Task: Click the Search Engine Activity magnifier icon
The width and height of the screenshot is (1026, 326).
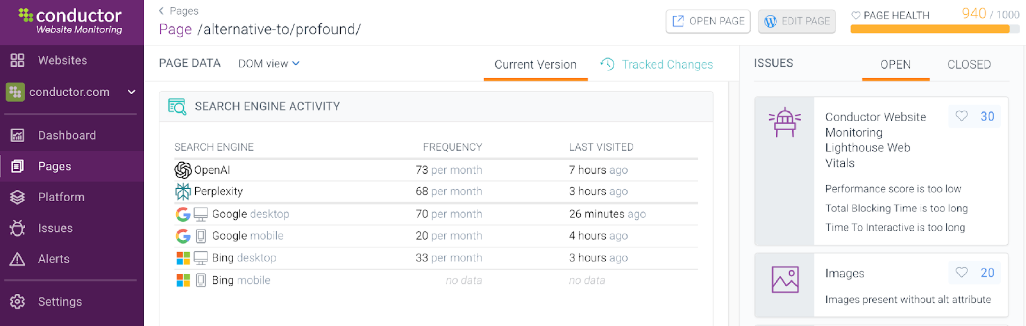Action: click(x=177, y=106)
